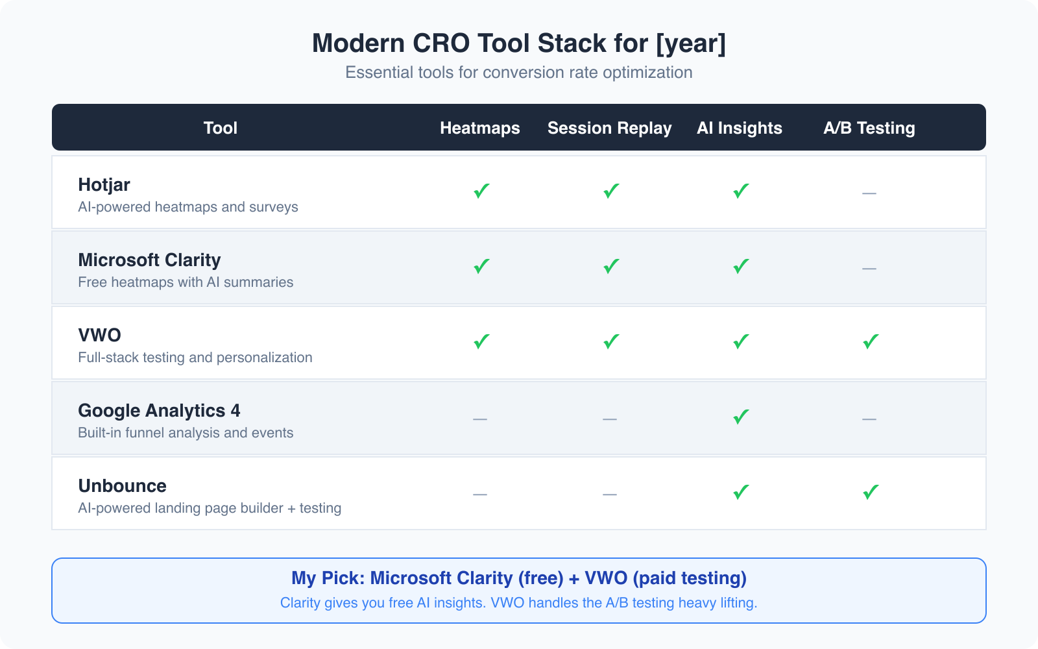Click the My Pick recommendation banner
1038x649 pixels.
(x=519, y=589)
